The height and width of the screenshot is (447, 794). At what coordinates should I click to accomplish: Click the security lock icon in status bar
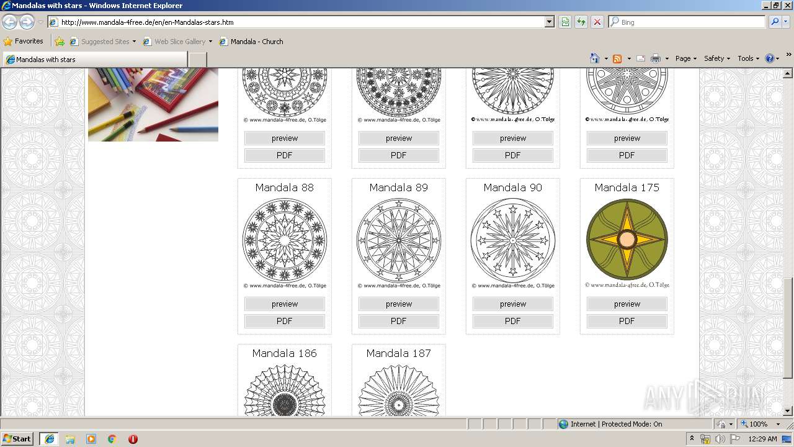pos(721,424)
